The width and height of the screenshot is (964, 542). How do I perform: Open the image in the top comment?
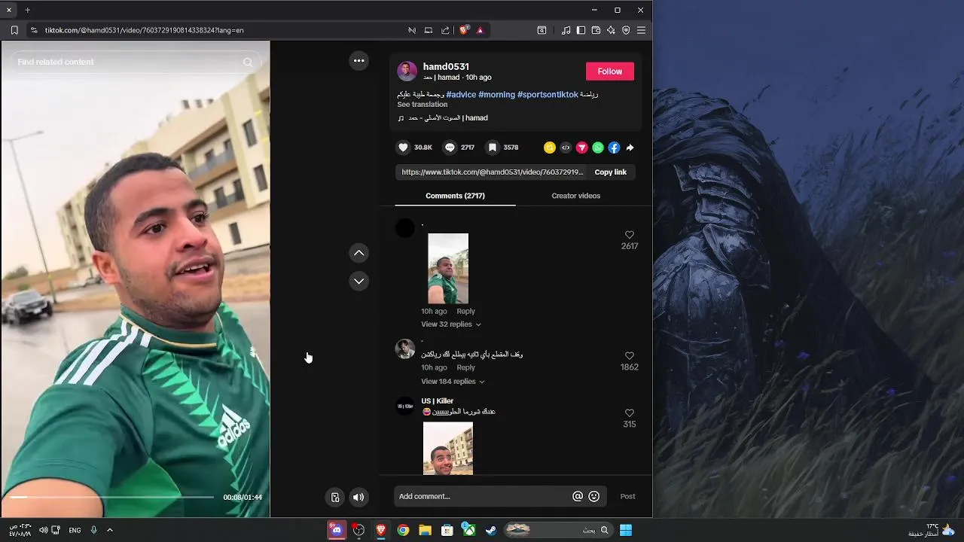pos(448,269)
